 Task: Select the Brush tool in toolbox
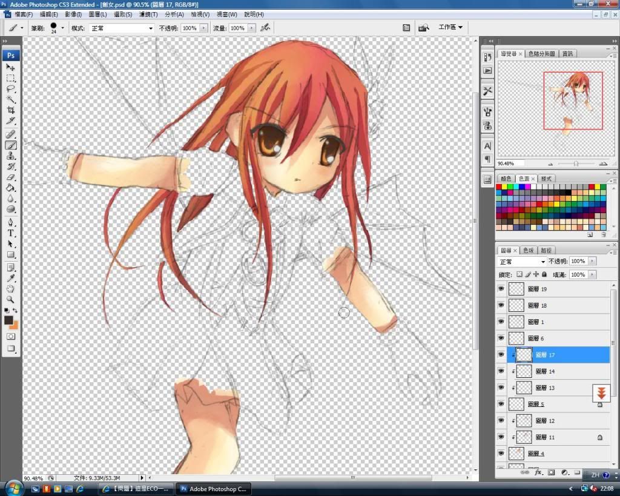pos(11,145)
